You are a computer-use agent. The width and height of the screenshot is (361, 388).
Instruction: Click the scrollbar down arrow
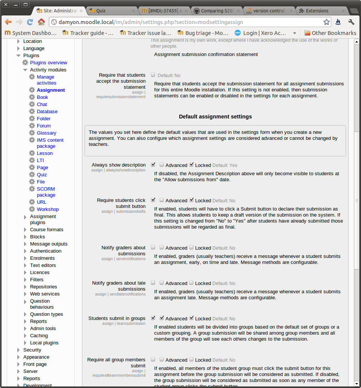pos(356,384)
